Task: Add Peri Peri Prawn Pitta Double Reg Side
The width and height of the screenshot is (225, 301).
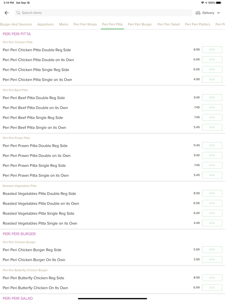Action: pos(212,145)
